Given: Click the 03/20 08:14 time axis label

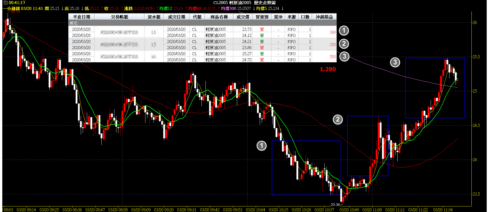Looking at the screenshot, I should (26, 210).
